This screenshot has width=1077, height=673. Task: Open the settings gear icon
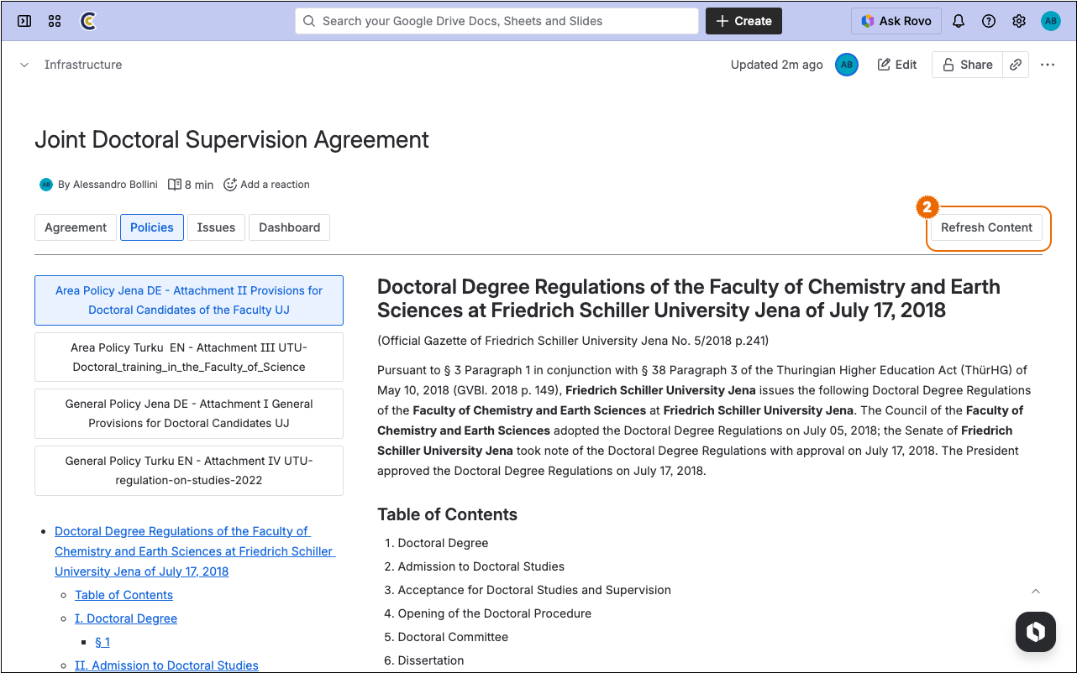(1019, 21)
